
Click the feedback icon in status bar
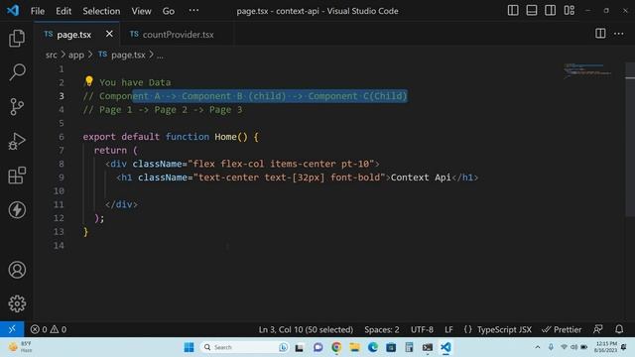coord(597,329)
